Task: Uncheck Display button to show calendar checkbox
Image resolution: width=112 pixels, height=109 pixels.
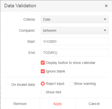Action: tap(43, 63)
